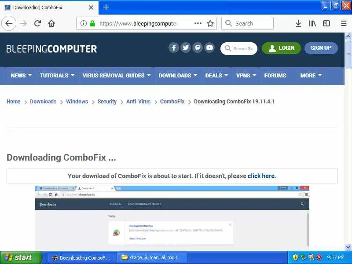Click the 'Downloading ComboFix ...' heading
The height and width of the screenshot is (264, 352).
pos(61,158)
